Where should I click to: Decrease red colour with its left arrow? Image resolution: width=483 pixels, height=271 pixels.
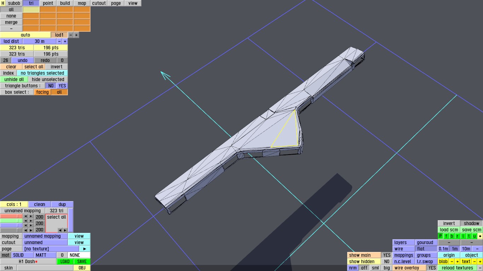pyautogui.click(x=25, y=216)
